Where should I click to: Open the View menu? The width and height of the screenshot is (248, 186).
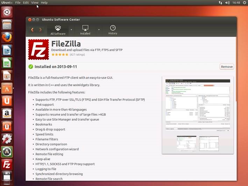(x=35, y=2)
